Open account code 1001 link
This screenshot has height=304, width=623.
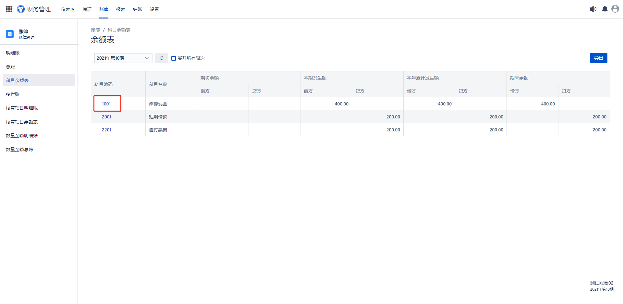106,104
